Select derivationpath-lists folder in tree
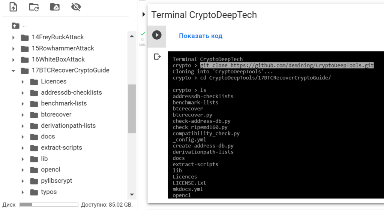 pyautogui.click(x=68, y=126)
